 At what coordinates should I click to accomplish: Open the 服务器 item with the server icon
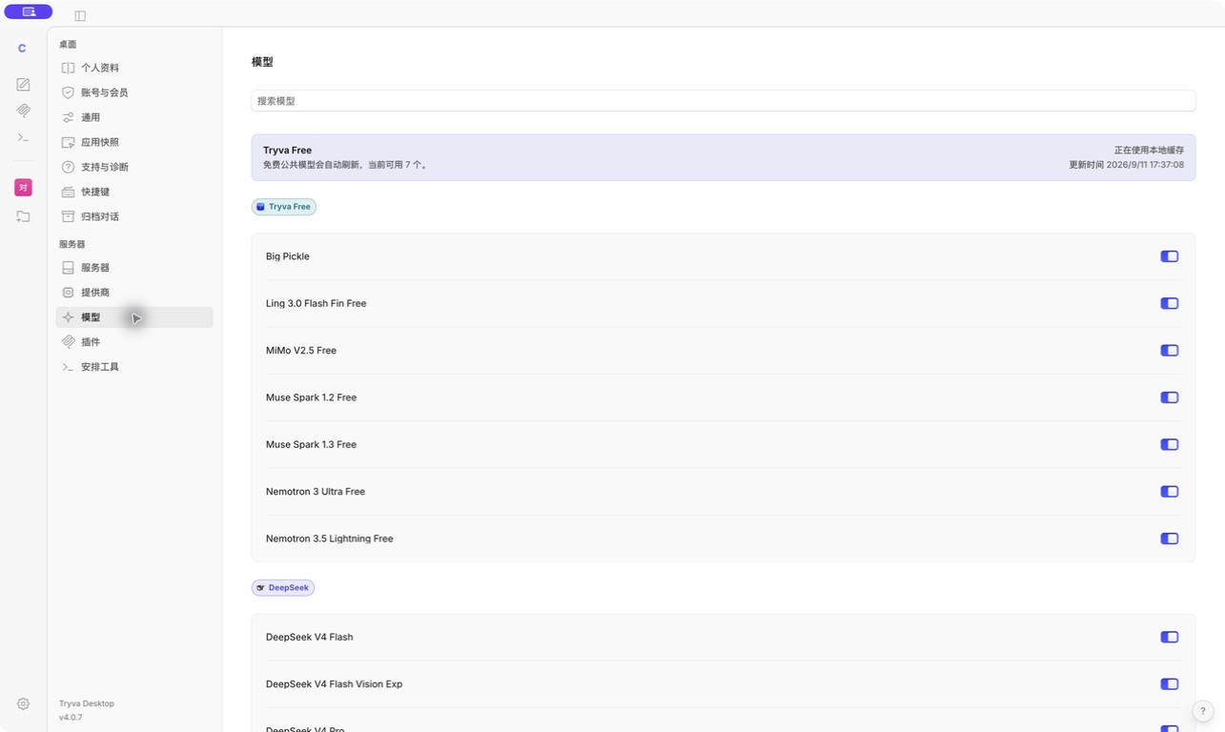click(134, 268)
